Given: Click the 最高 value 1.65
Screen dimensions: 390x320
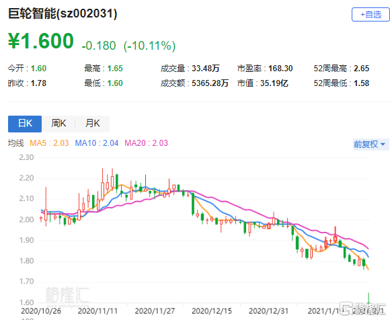Looking at the screenshot, I should coord(115,69).
